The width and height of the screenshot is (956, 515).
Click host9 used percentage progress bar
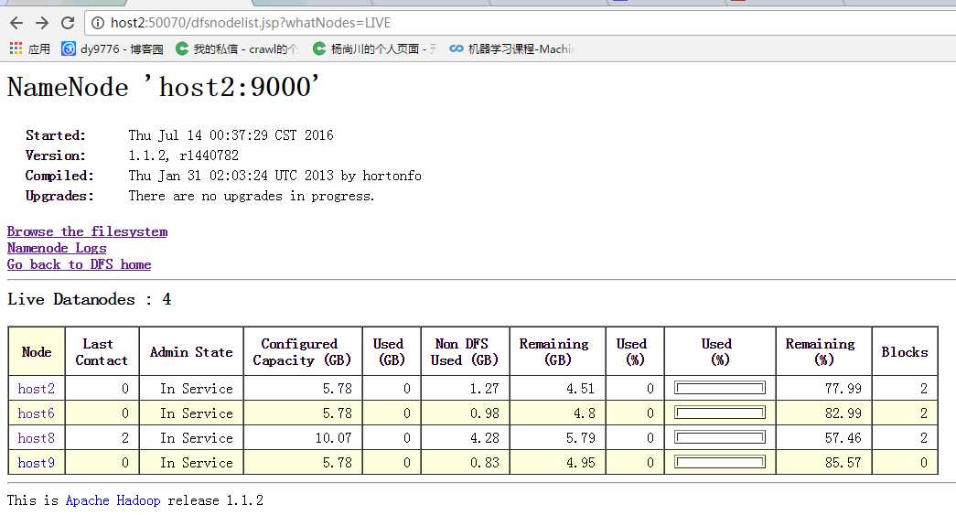tap(719, 462)
